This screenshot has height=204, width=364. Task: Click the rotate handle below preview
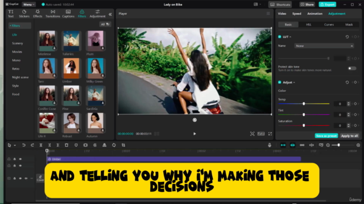(x=195, y=120)
